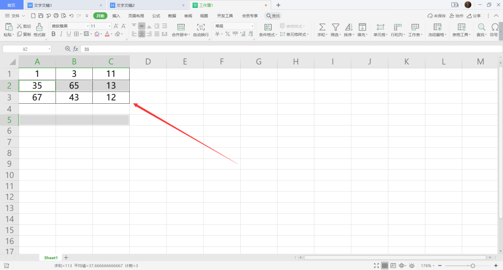
Task: Click the horizontal scrollbar
Action: 395,258
